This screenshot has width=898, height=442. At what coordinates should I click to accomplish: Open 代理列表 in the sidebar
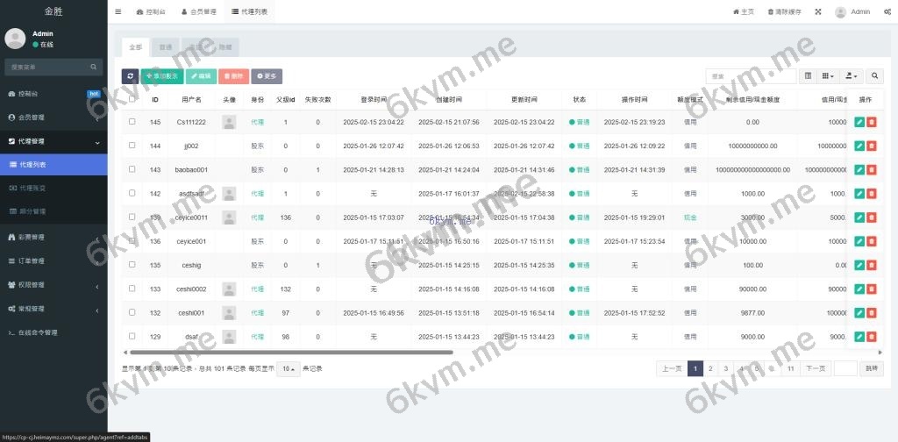tap(53, 165)
